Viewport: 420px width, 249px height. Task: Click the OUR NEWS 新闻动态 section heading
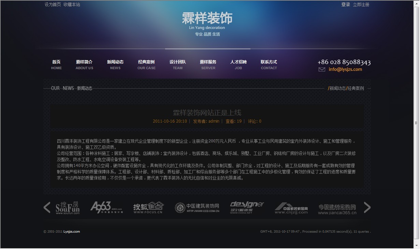pyautogui.click(x=72, y=88)
